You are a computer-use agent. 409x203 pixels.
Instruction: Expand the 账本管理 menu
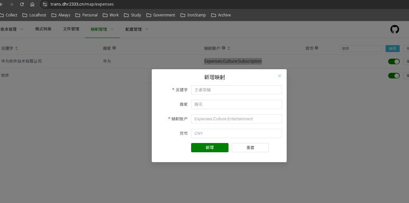point(12,29)
